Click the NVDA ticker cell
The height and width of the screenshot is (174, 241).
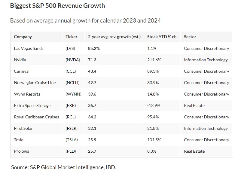pos(73,60)
